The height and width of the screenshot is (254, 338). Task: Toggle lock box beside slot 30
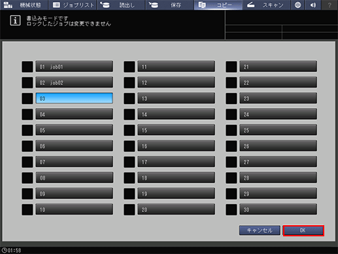(231, 209)
